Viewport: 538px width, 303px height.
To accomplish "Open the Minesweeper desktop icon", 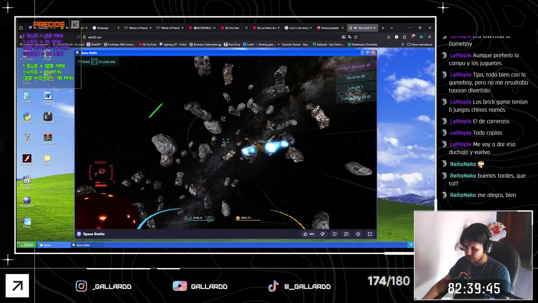I will [x=27, y=202].
